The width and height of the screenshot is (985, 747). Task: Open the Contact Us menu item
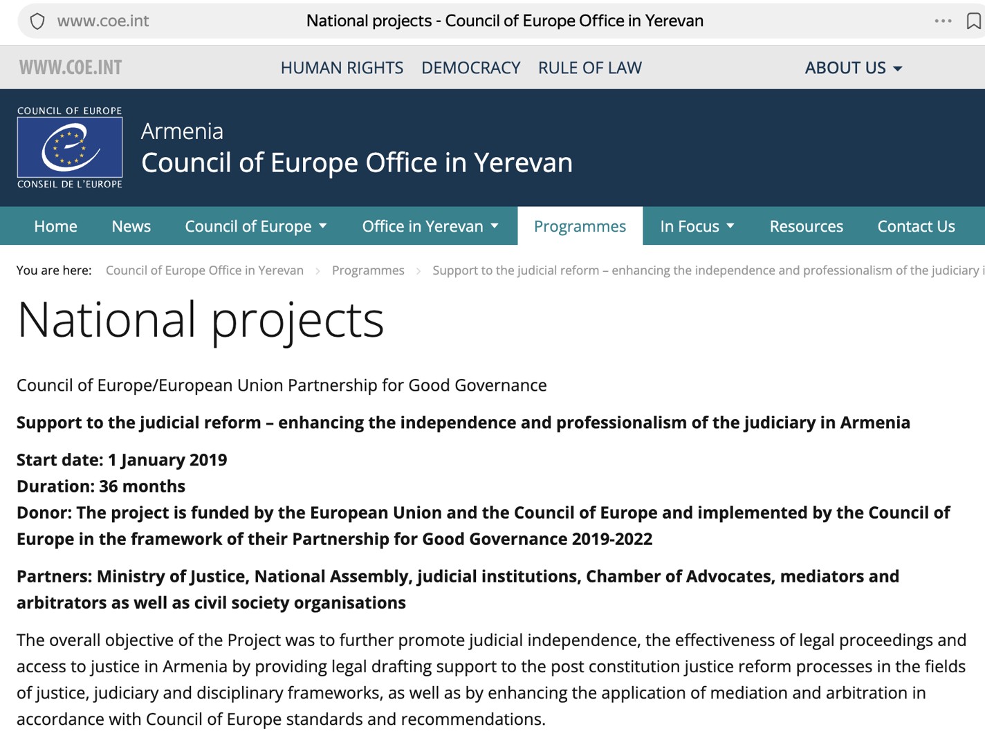click(x=916, y=226)
